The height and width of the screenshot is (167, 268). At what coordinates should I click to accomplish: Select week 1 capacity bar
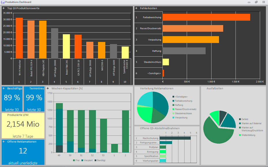pyautogui.click(x=114, y=148)
